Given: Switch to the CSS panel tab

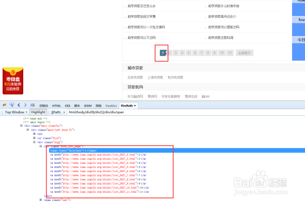Looking at the screenshot, I should tap(68, 106).
